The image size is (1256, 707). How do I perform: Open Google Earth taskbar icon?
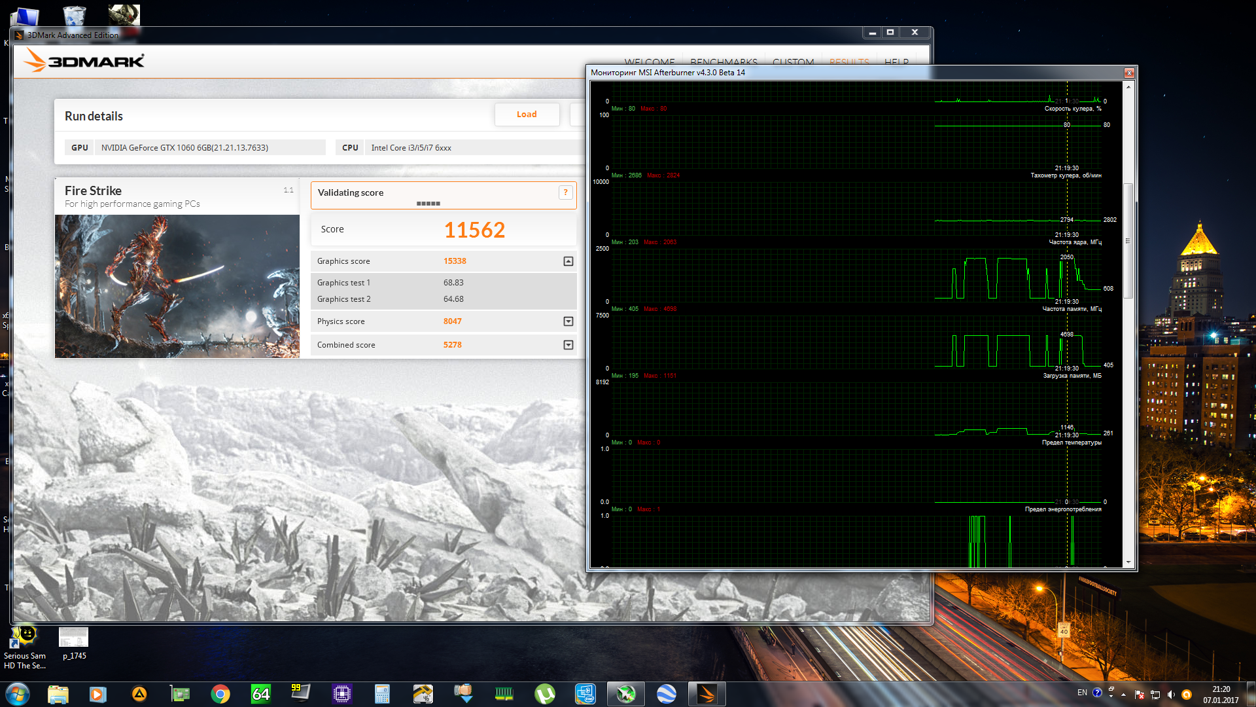point(666,694)
